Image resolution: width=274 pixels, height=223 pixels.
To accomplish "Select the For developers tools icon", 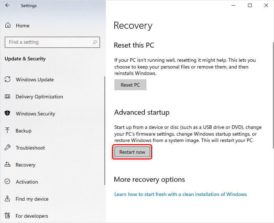I will pyautogui.click(x=7, y=216).
